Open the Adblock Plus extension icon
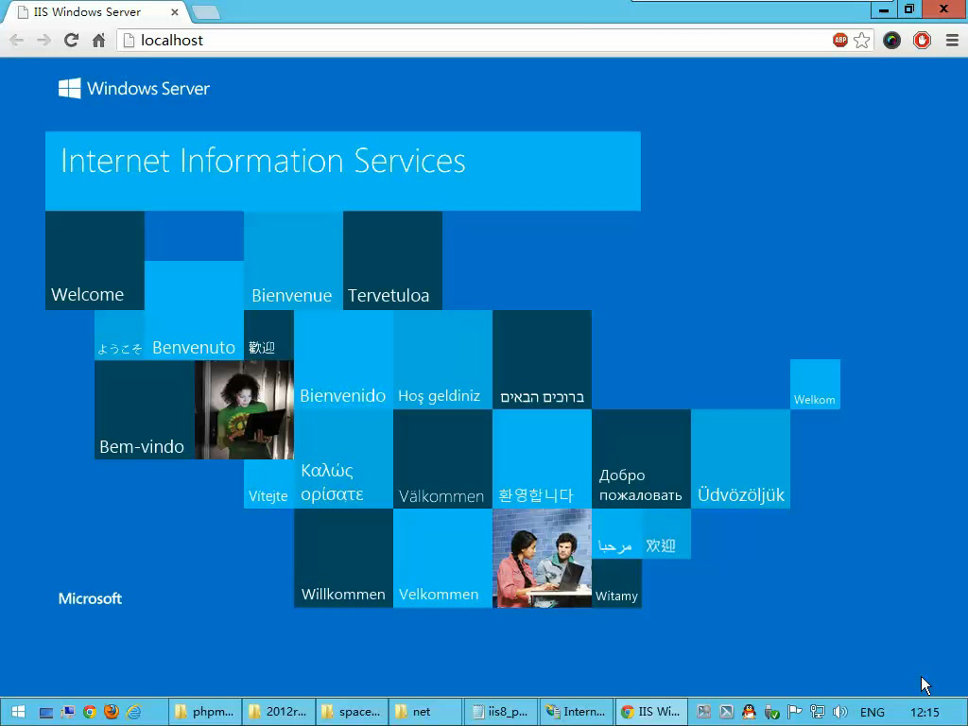 click(839, 40)
